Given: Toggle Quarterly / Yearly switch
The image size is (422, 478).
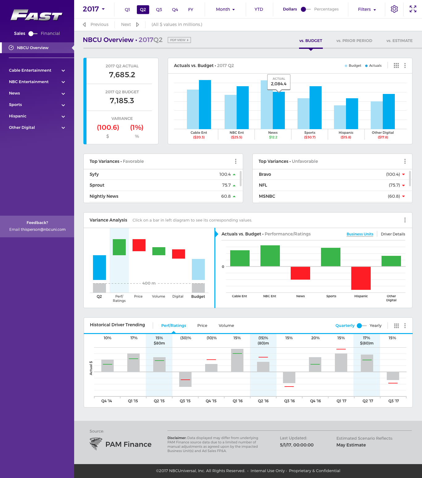Looking at the screenshot, I should 361,326.
